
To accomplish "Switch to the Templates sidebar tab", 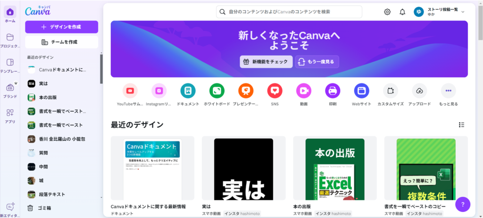I will [10, 65].
